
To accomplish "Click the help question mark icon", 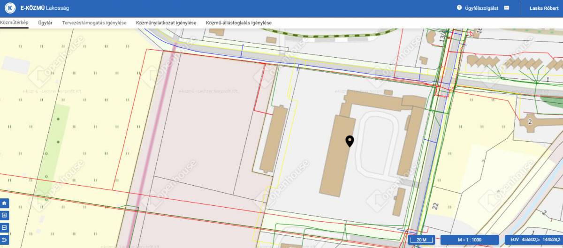I will point(459,8).
